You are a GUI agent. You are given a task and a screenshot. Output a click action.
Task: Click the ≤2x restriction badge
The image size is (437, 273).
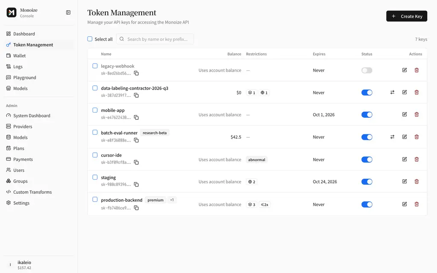point(265,204)
